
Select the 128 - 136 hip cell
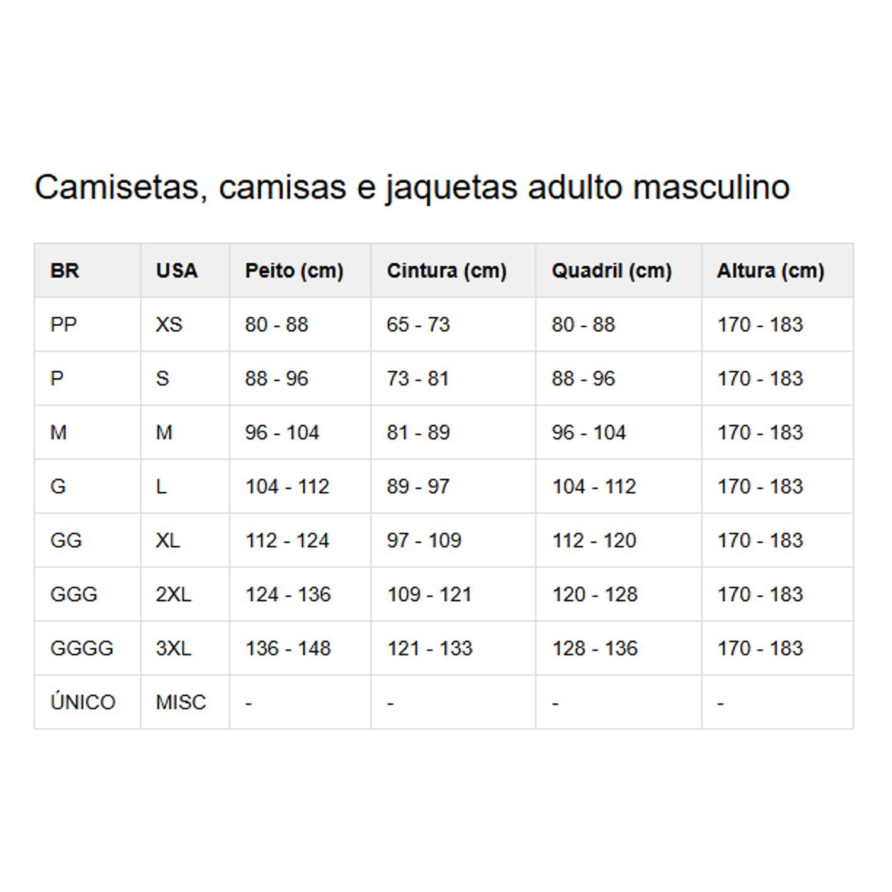click(x=594, y=648)
